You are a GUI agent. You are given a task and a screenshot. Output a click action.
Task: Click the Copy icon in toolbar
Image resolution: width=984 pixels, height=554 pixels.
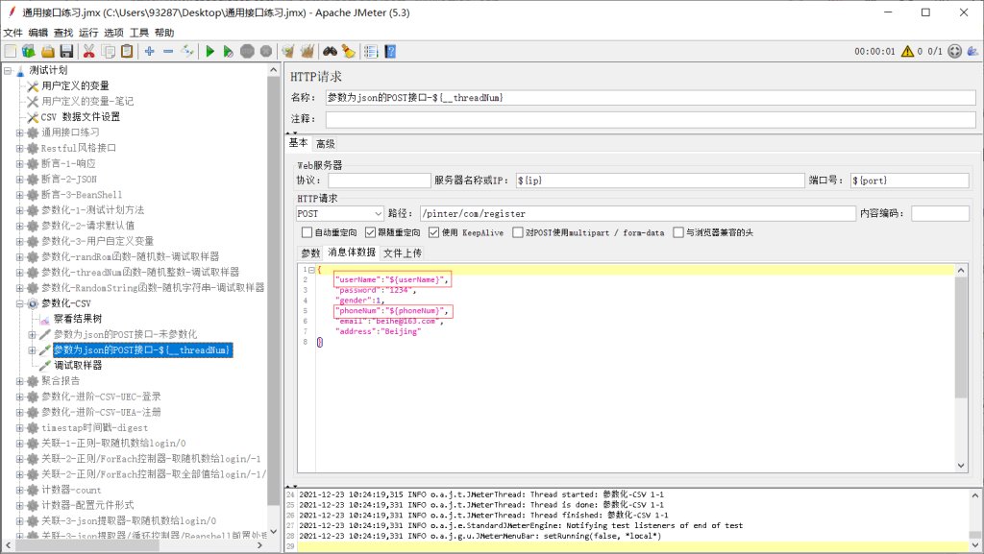coord(108,52)
